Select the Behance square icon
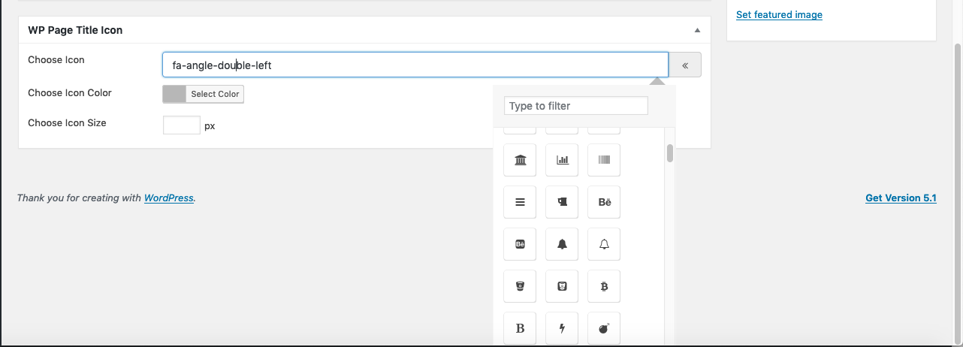Screen dimensions: 963x347 [x=520, y=244]
